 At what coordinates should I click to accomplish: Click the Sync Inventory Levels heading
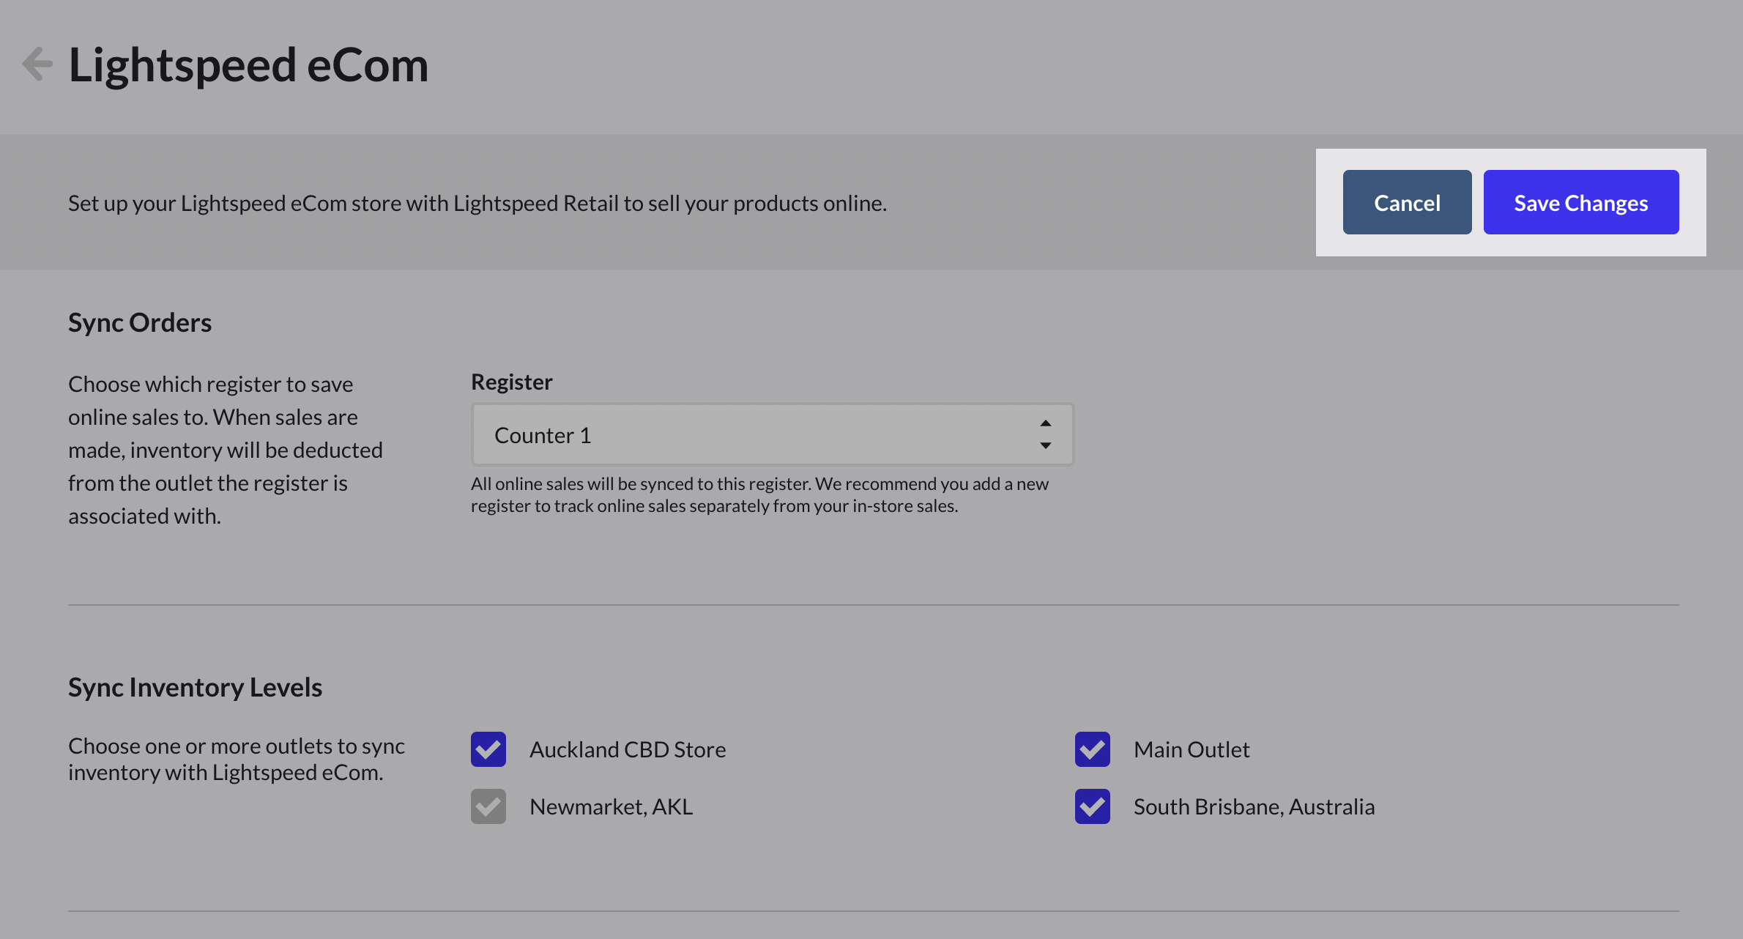click(195, 687)
